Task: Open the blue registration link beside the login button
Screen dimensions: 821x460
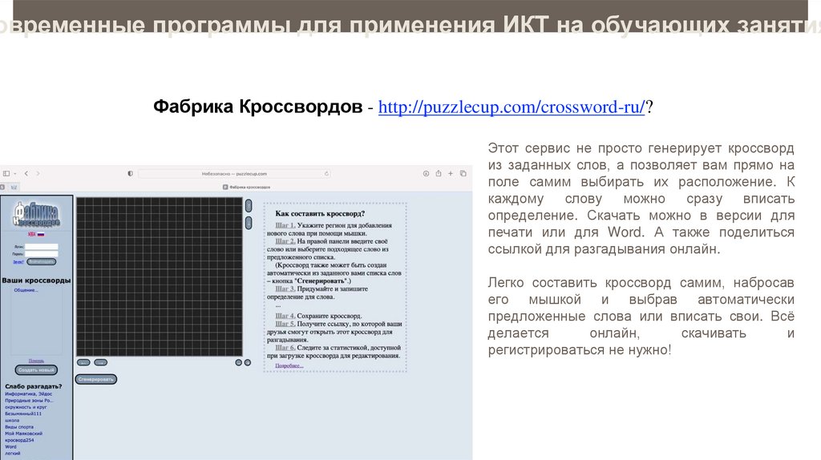Action: tap(18, 262)
